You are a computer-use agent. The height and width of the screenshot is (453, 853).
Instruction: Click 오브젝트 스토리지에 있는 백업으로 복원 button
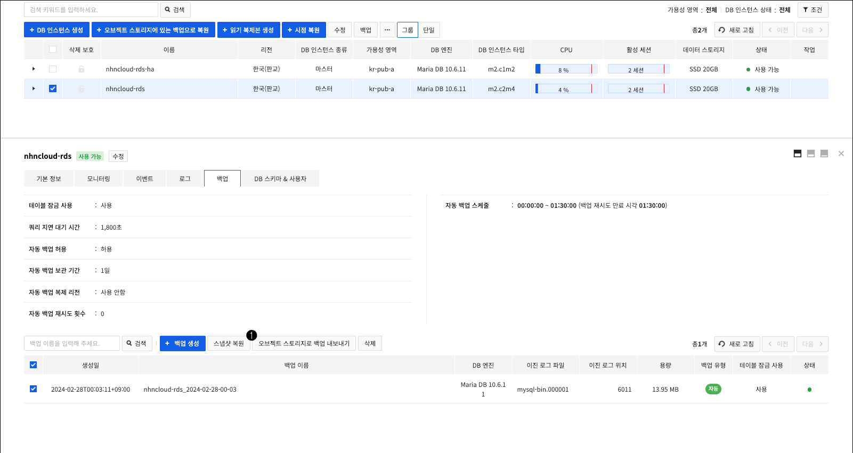[x=153, y=30]
